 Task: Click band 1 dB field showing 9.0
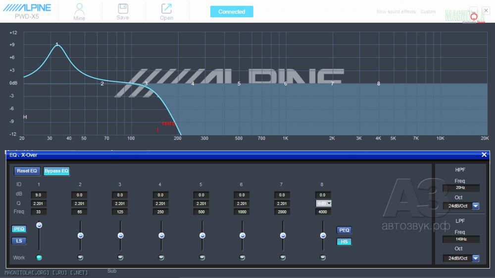[39, 195]
